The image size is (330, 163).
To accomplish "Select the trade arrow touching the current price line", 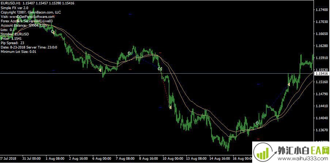I will 160,69.
